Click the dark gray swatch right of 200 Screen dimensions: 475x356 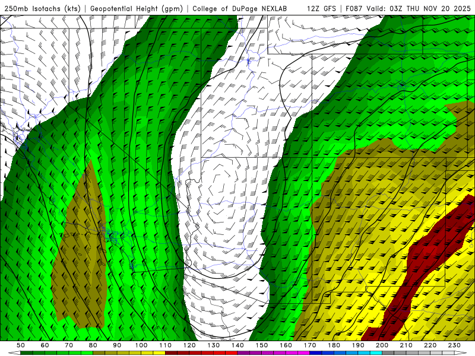click(388, 353)
